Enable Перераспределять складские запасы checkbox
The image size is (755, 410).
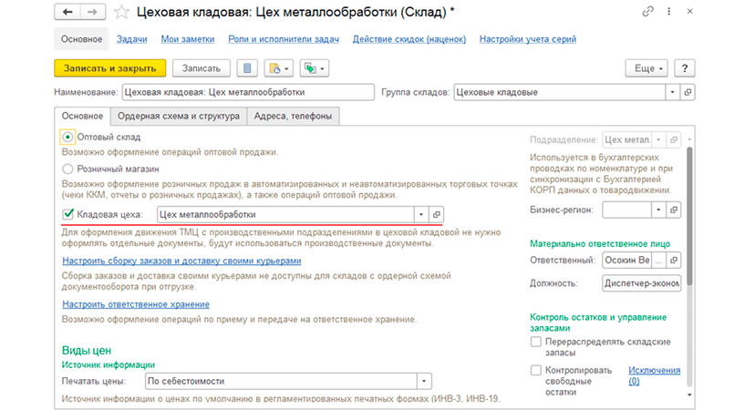point(535,342)
